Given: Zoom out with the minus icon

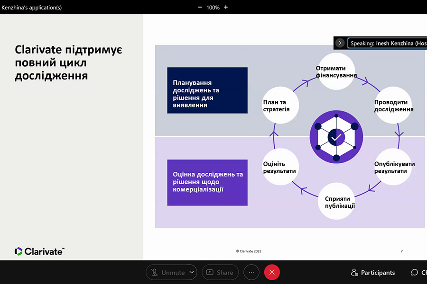Looking at the screenshot, I should 200,7.
